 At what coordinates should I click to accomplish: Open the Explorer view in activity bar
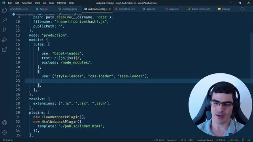coord(4,10)
